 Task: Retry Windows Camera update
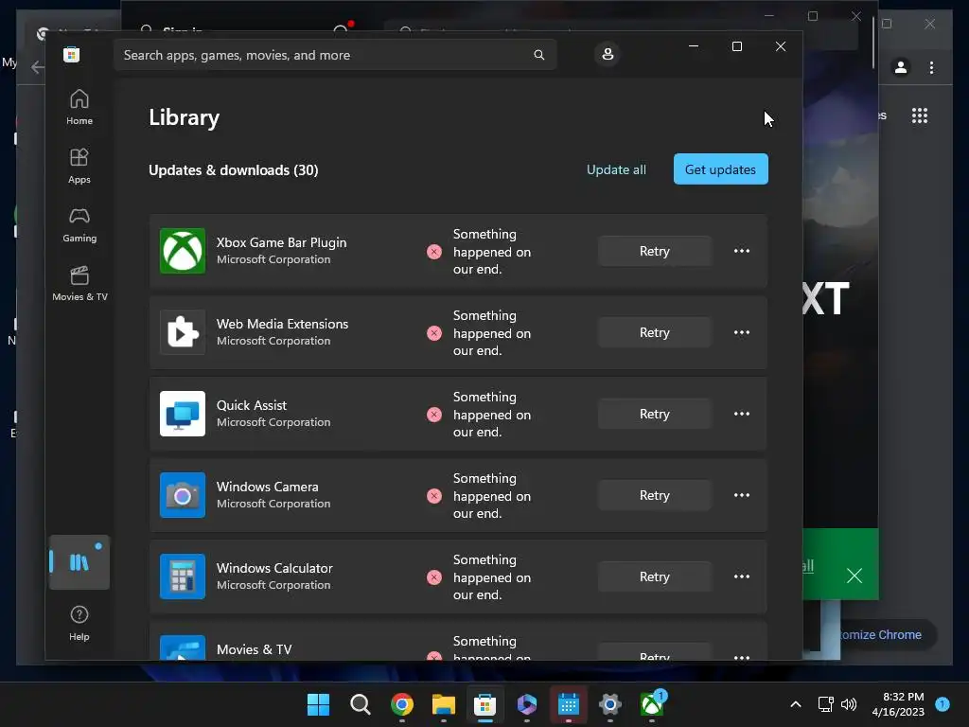pyautogui.click(x=655, y=495)
